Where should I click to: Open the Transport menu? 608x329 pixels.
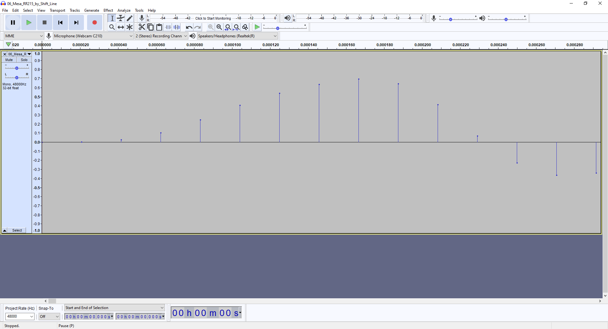pos(57,10)
